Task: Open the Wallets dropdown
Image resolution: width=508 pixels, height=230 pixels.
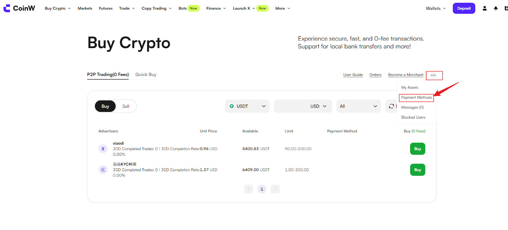Action: click(436, 9)
